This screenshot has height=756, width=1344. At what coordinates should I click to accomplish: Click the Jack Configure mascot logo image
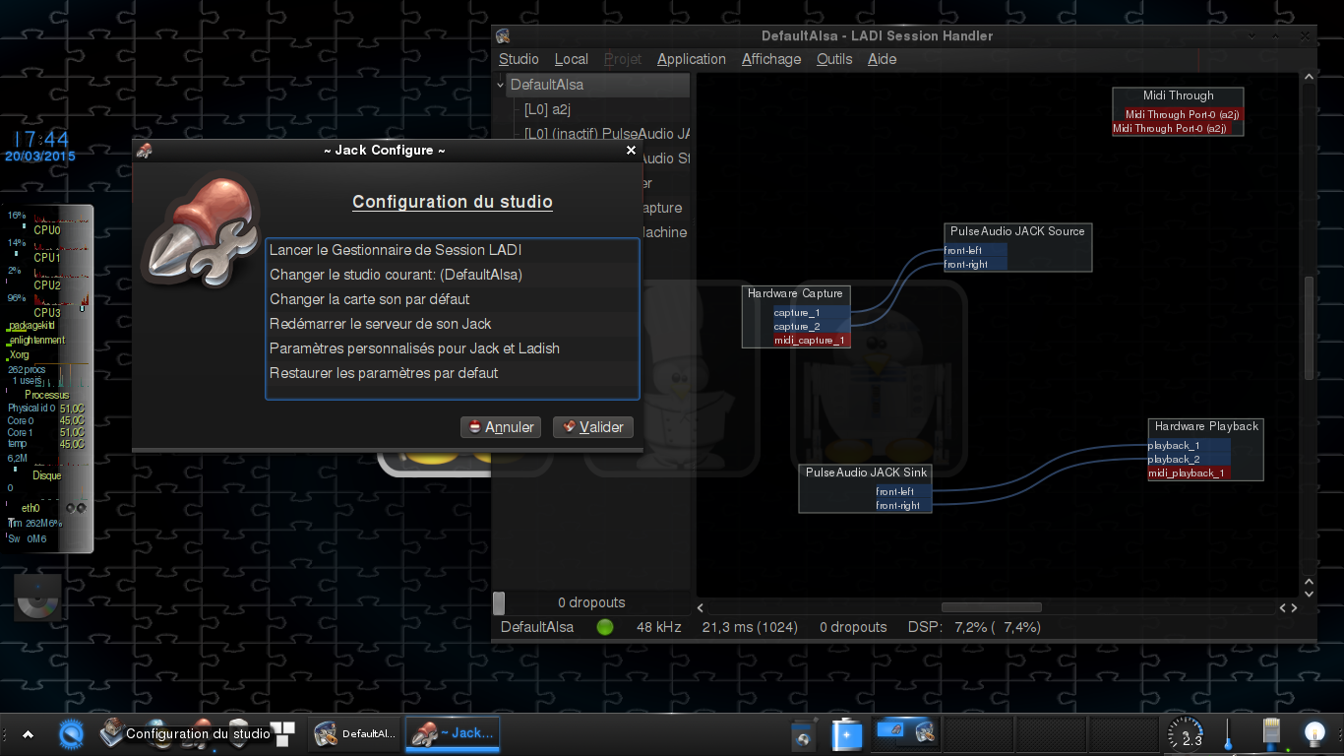(x=200, y=229)
